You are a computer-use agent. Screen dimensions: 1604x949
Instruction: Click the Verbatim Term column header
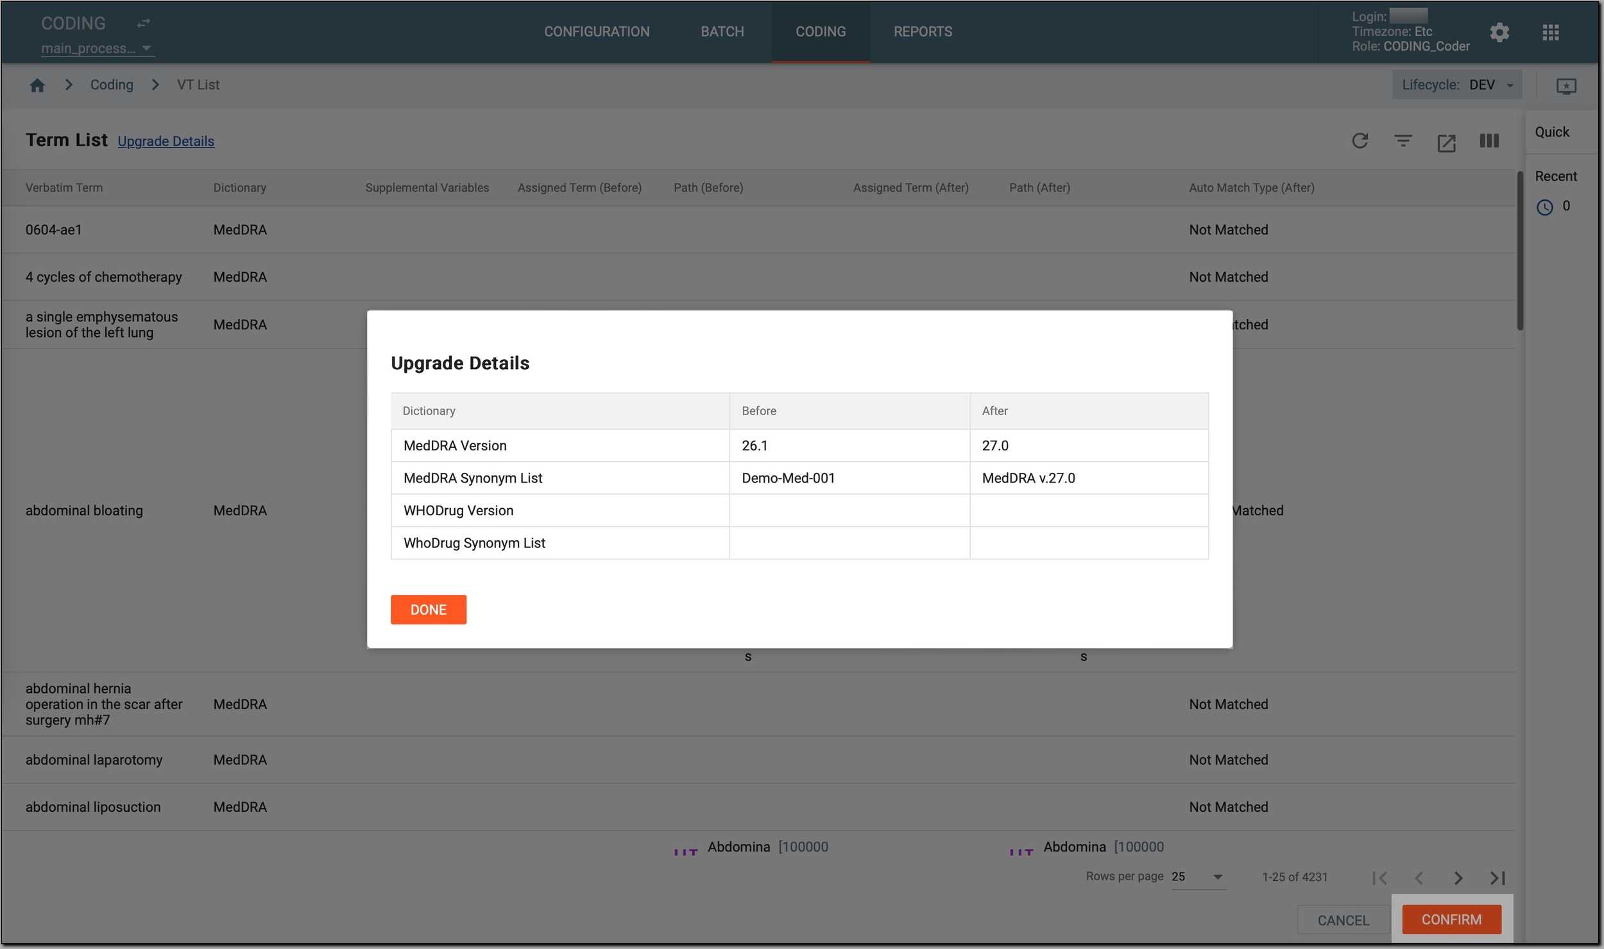64,187
